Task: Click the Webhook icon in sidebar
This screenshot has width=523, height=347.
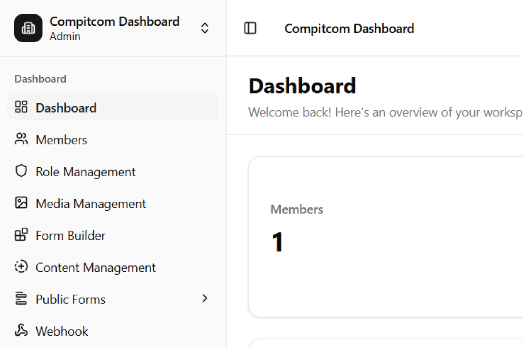Action: [21, 330]
